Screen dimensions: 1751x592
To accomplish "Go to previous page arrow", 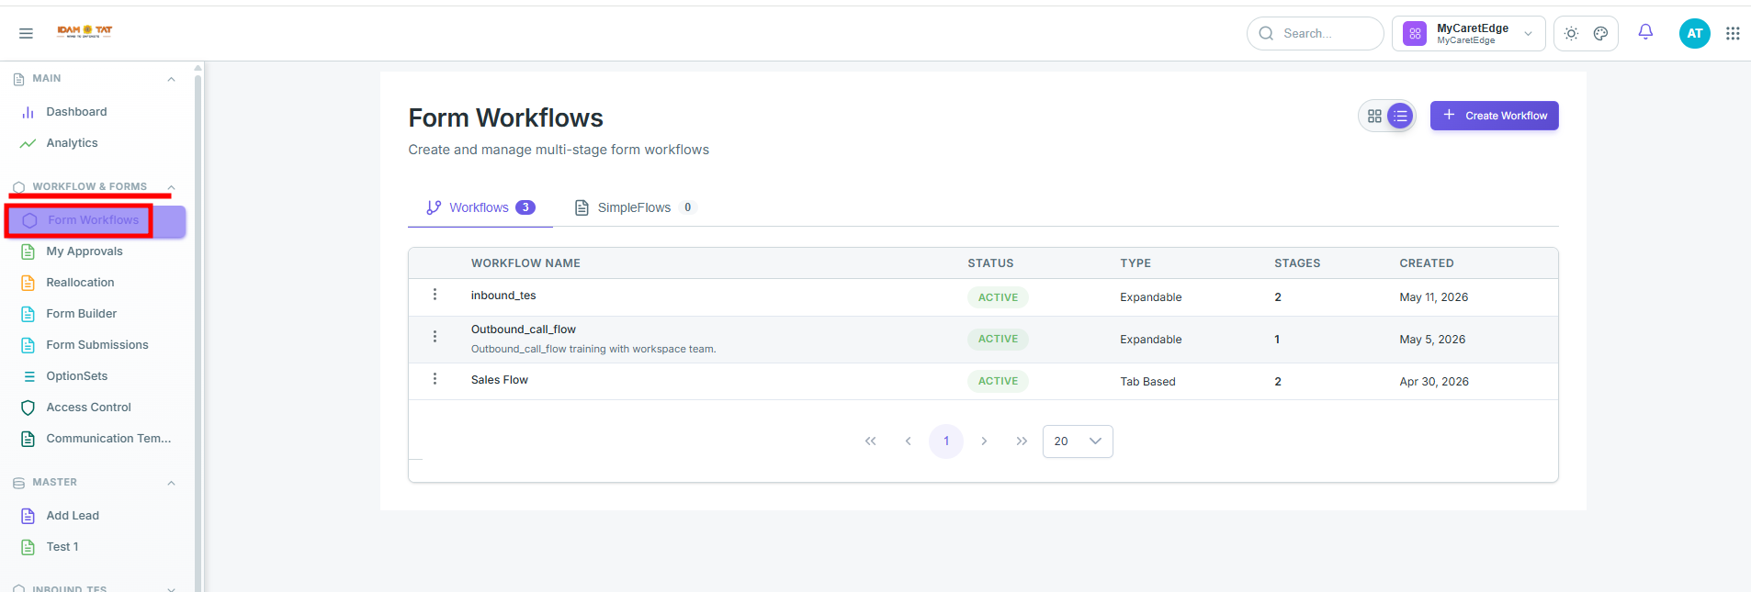I will coord(908,441).
